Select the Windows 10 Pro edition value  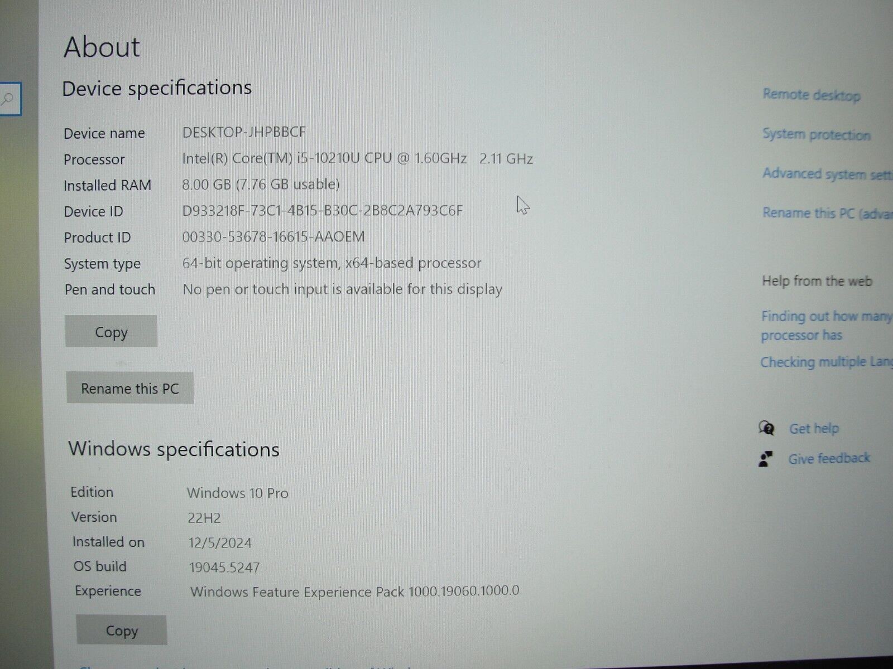click(237, 493)
